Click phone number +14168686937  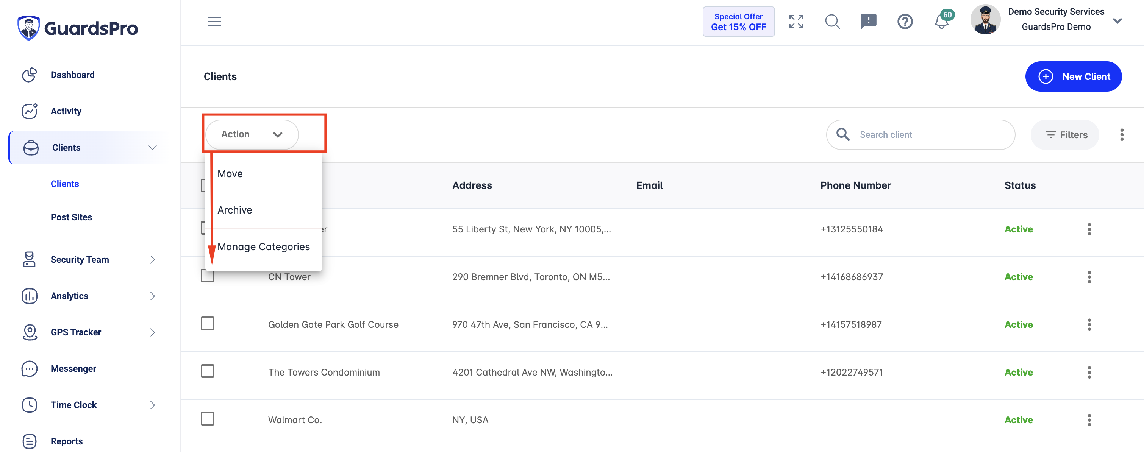851,277
